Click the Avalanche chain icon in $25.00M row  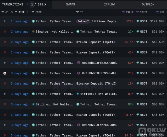click(4, 73)
